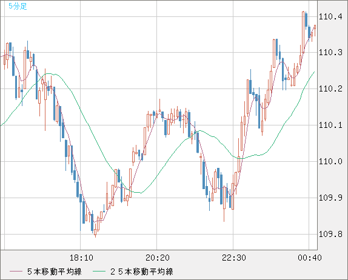Image resolution: width=348 pixels, height=280 pixels.
Task: Click the 109.8 price axis label
Action: pos(330,234)
